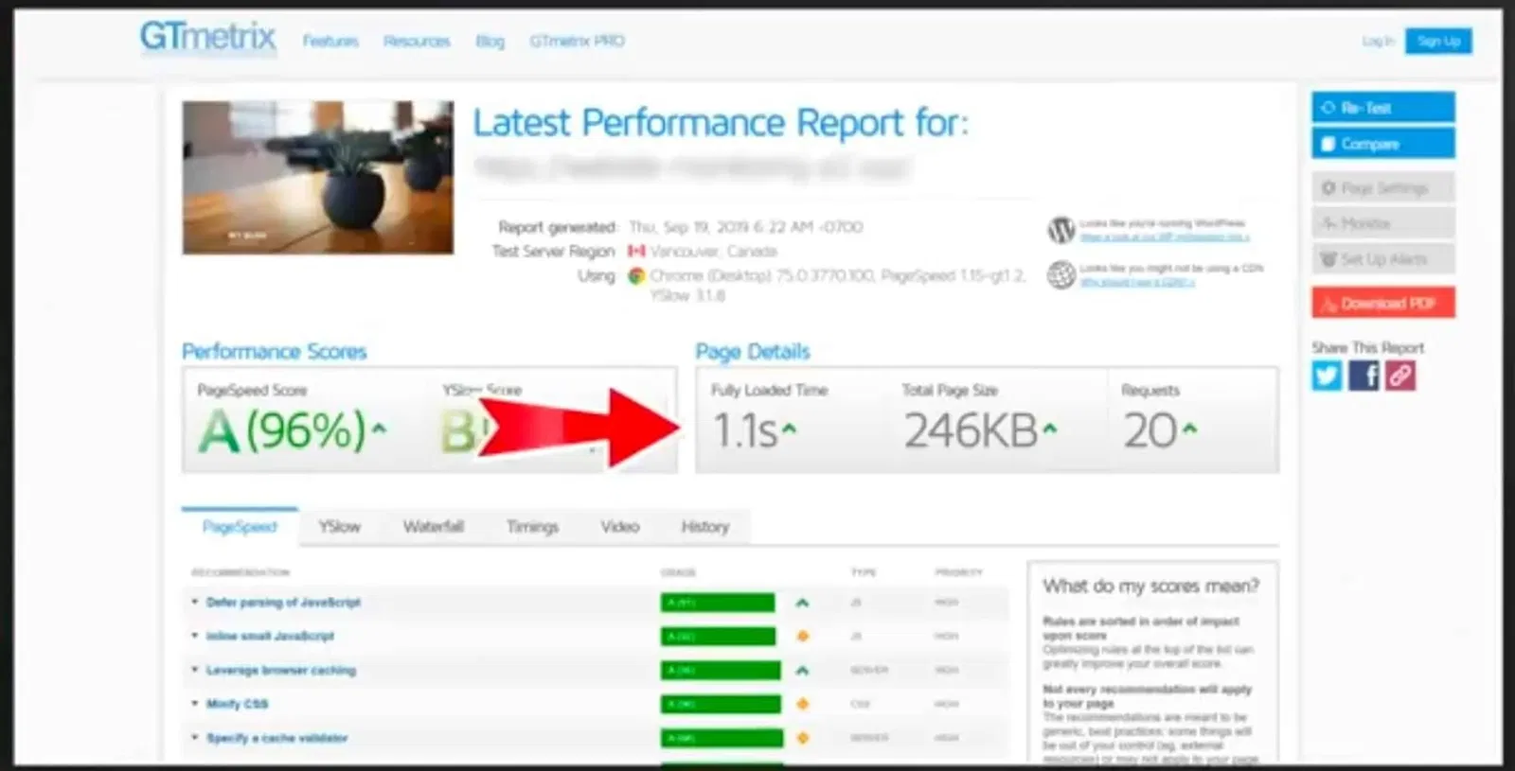Image resolution: width=1515 pixels, height=771 pixels.
Task: Expand Inline small JavaScript row
Action: [x=270, y=637]
